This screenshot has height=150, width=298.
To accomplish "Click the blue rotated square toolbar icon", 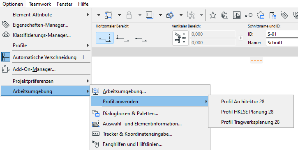I will point(170,15).
